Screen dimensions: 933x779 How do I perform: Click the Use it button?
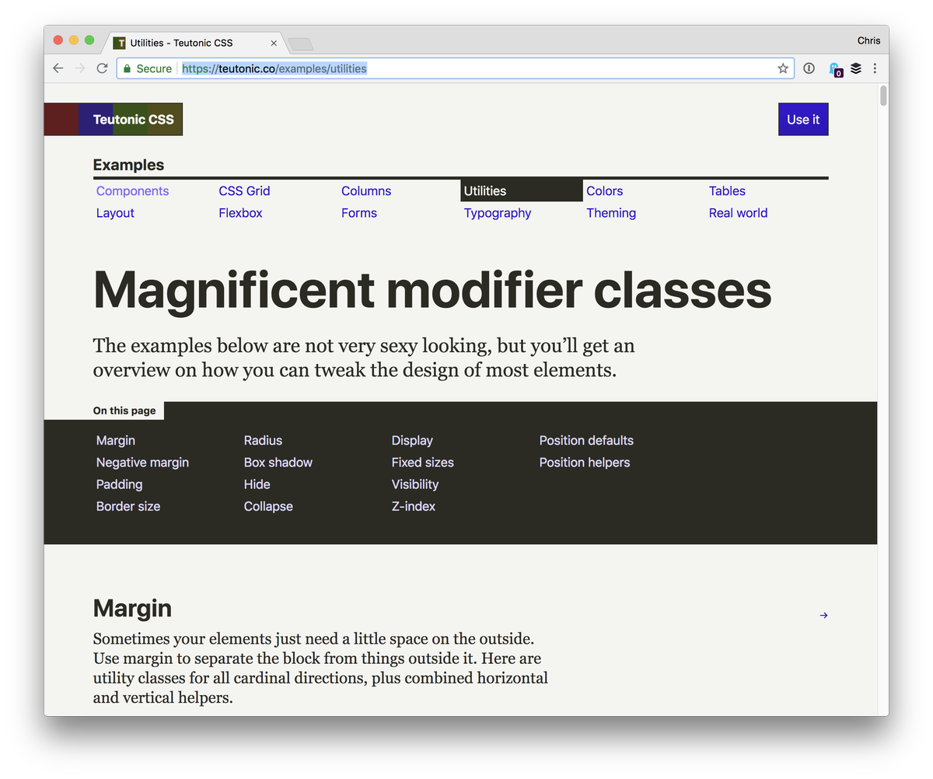coord(803,119)
